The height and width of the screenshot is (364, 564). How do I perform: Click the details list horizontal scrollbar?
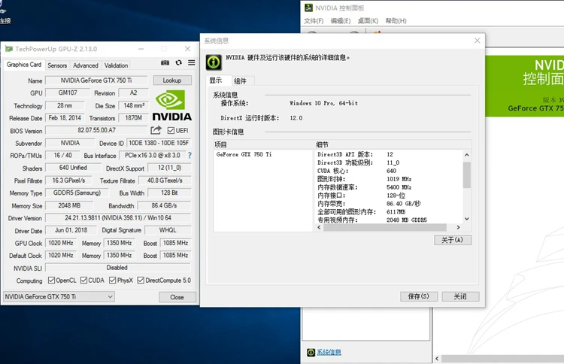coord(391,228)
